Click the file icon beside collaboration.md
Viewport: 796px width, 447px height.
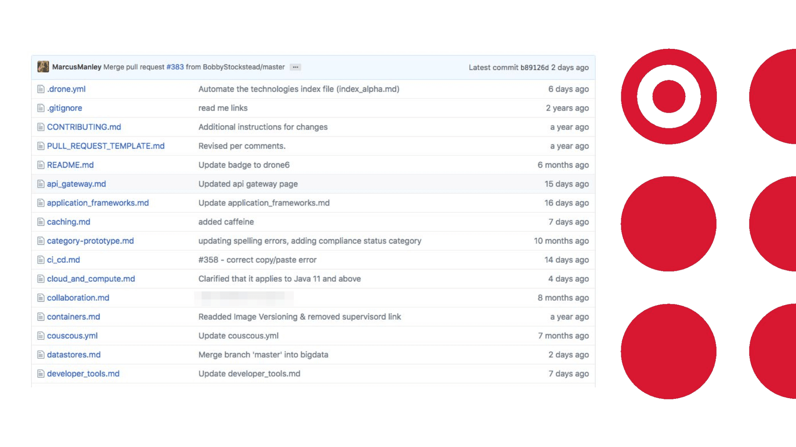(x=41, y=298)
